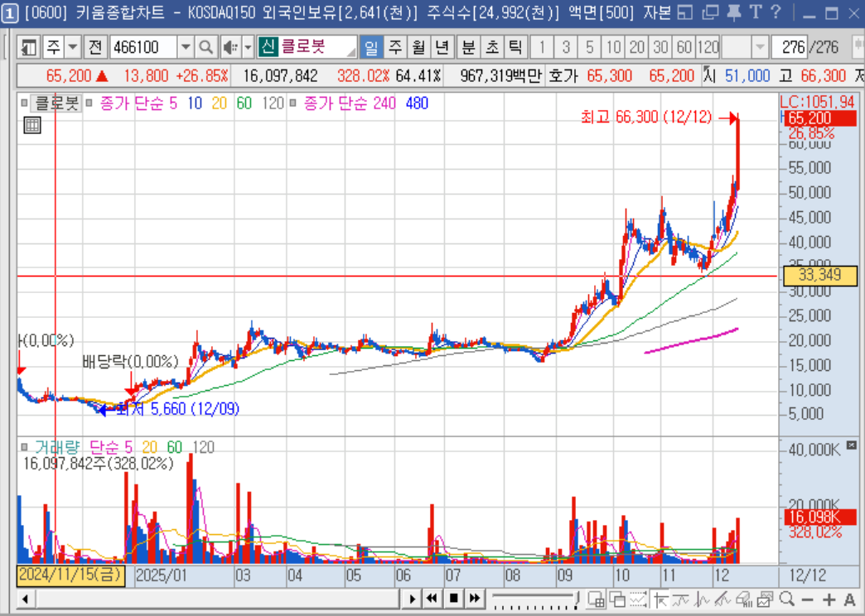Click the playback speed slider handle
Viewport: 865px width, 616px height.
[577, 599]
